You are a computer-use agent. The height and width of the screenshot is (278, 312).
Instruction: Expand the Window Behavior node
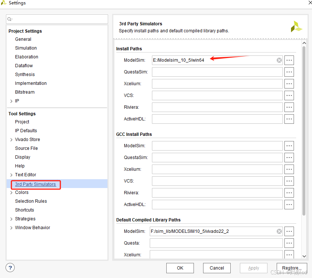tap(11, 228)
